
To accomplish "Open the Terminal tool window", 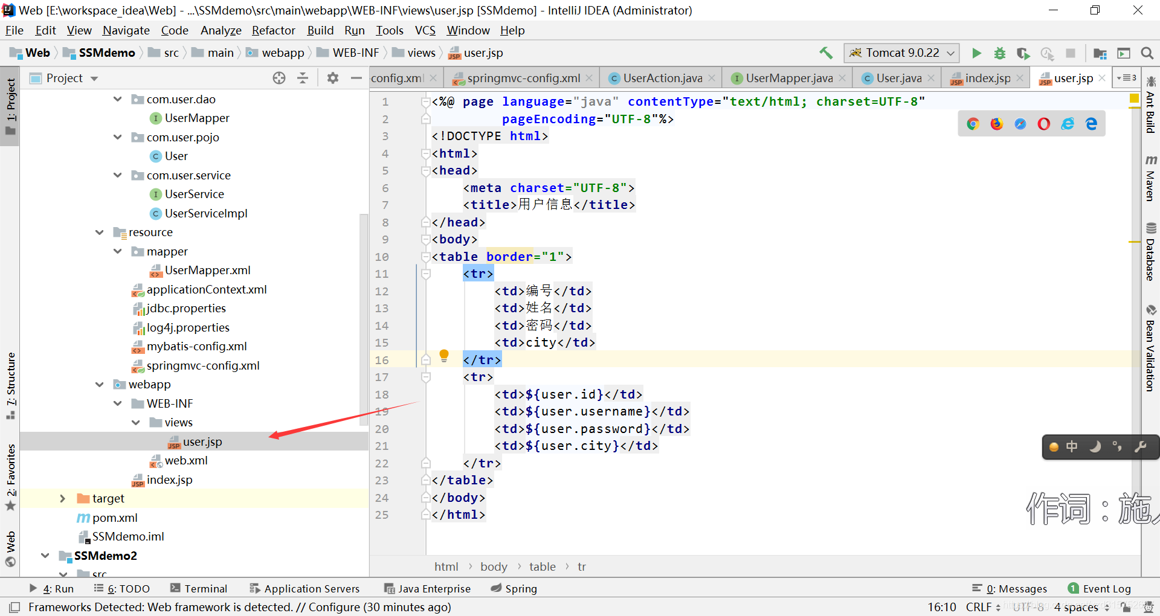I will pyautogui.click(x=199, y=588).
